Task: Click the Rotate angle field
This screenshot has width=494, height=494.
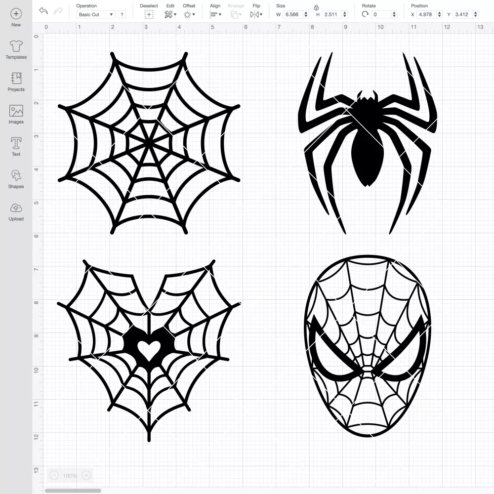Action: pyautogui.click(x=381, y=14)
